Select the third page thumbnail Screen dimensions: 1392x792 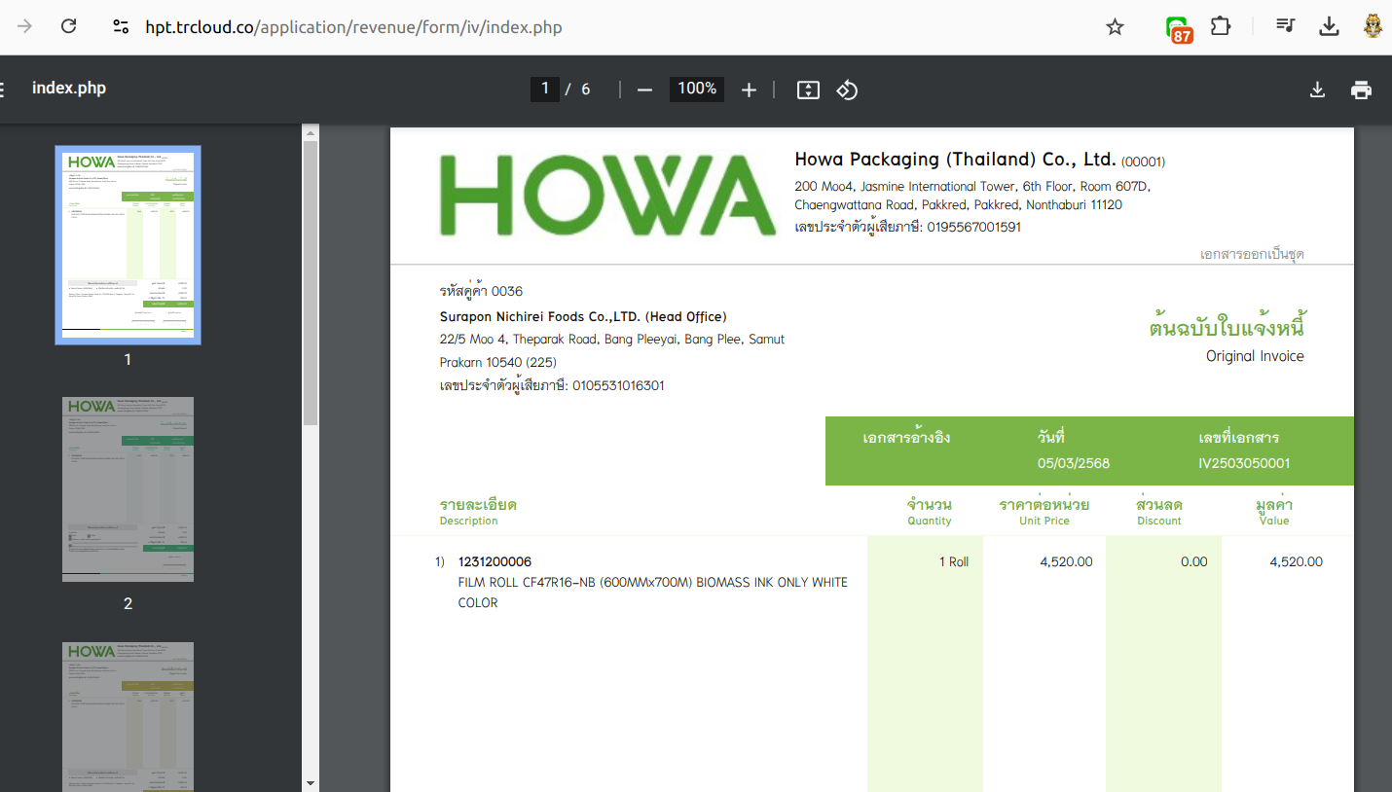[128, 716]
